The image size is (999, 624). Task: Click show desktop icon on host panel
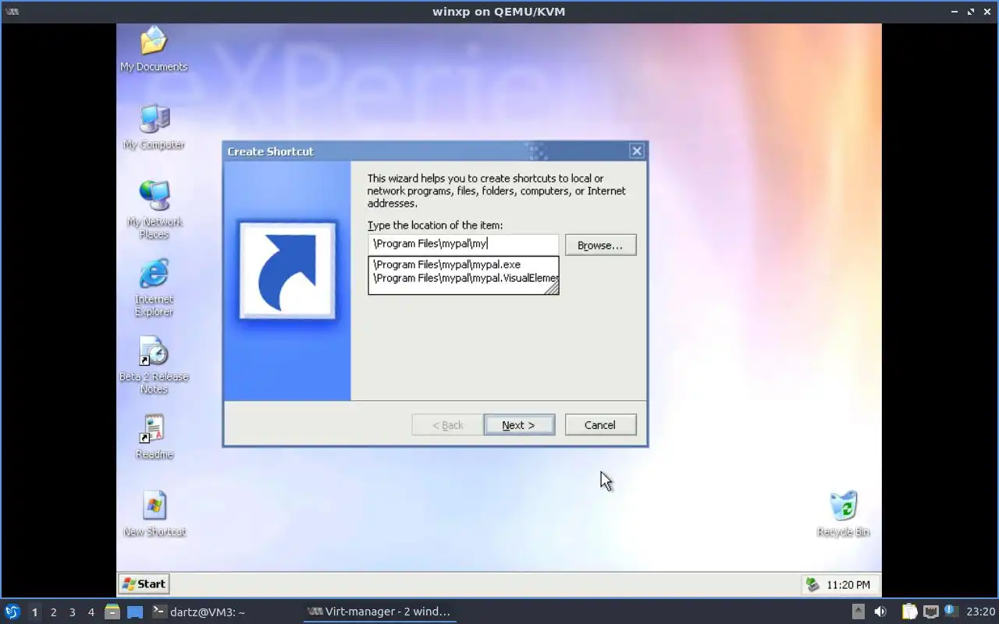(135, 612)
